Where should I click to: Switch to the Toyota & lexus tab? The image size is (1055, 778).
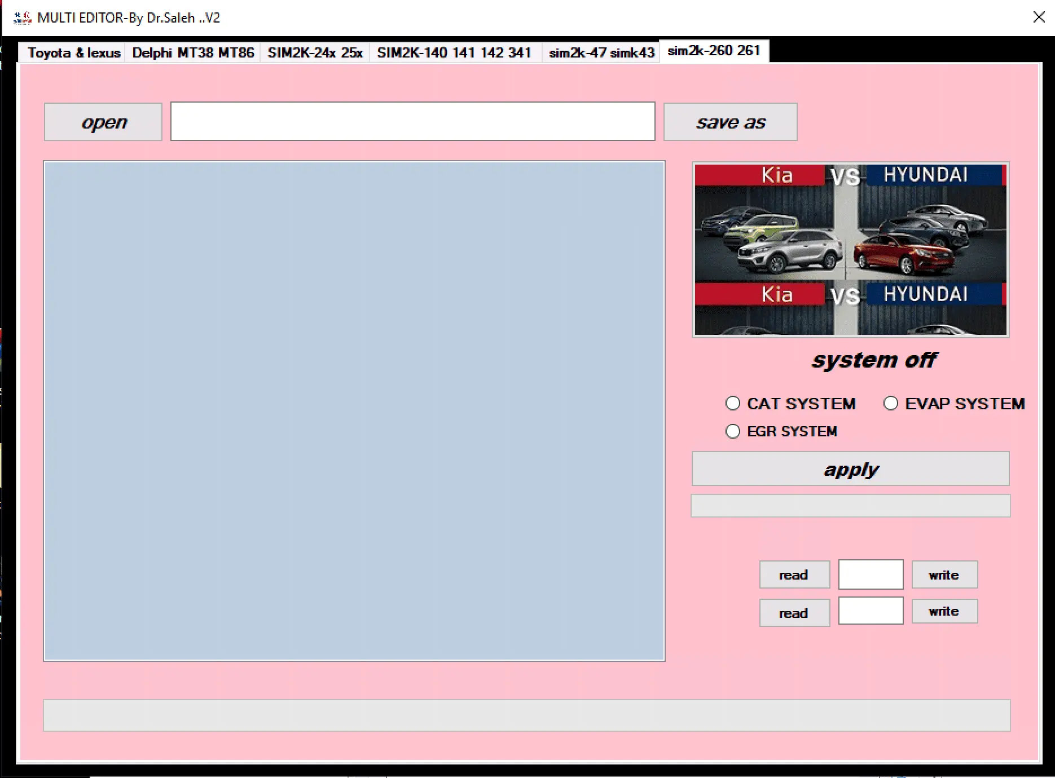[x=73, y=53]
